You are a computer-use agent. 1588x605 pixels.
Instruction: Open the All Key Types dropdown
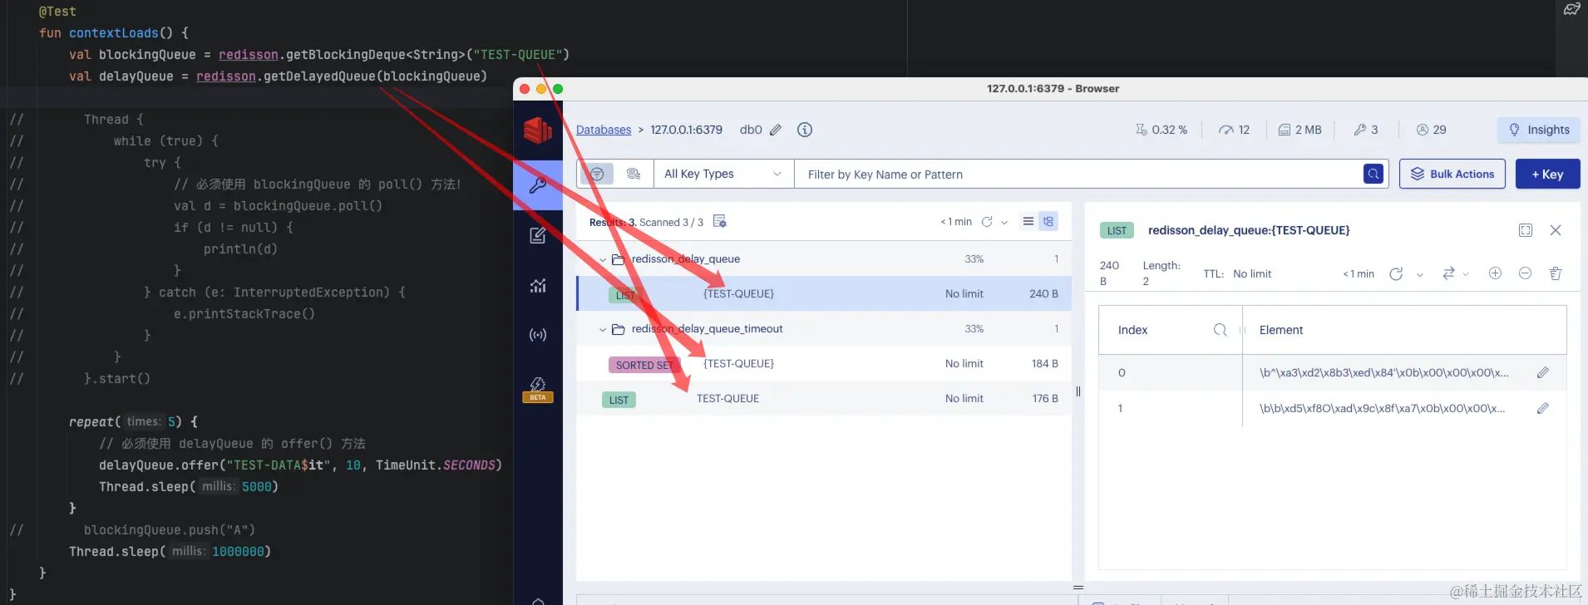coord(723,174)
